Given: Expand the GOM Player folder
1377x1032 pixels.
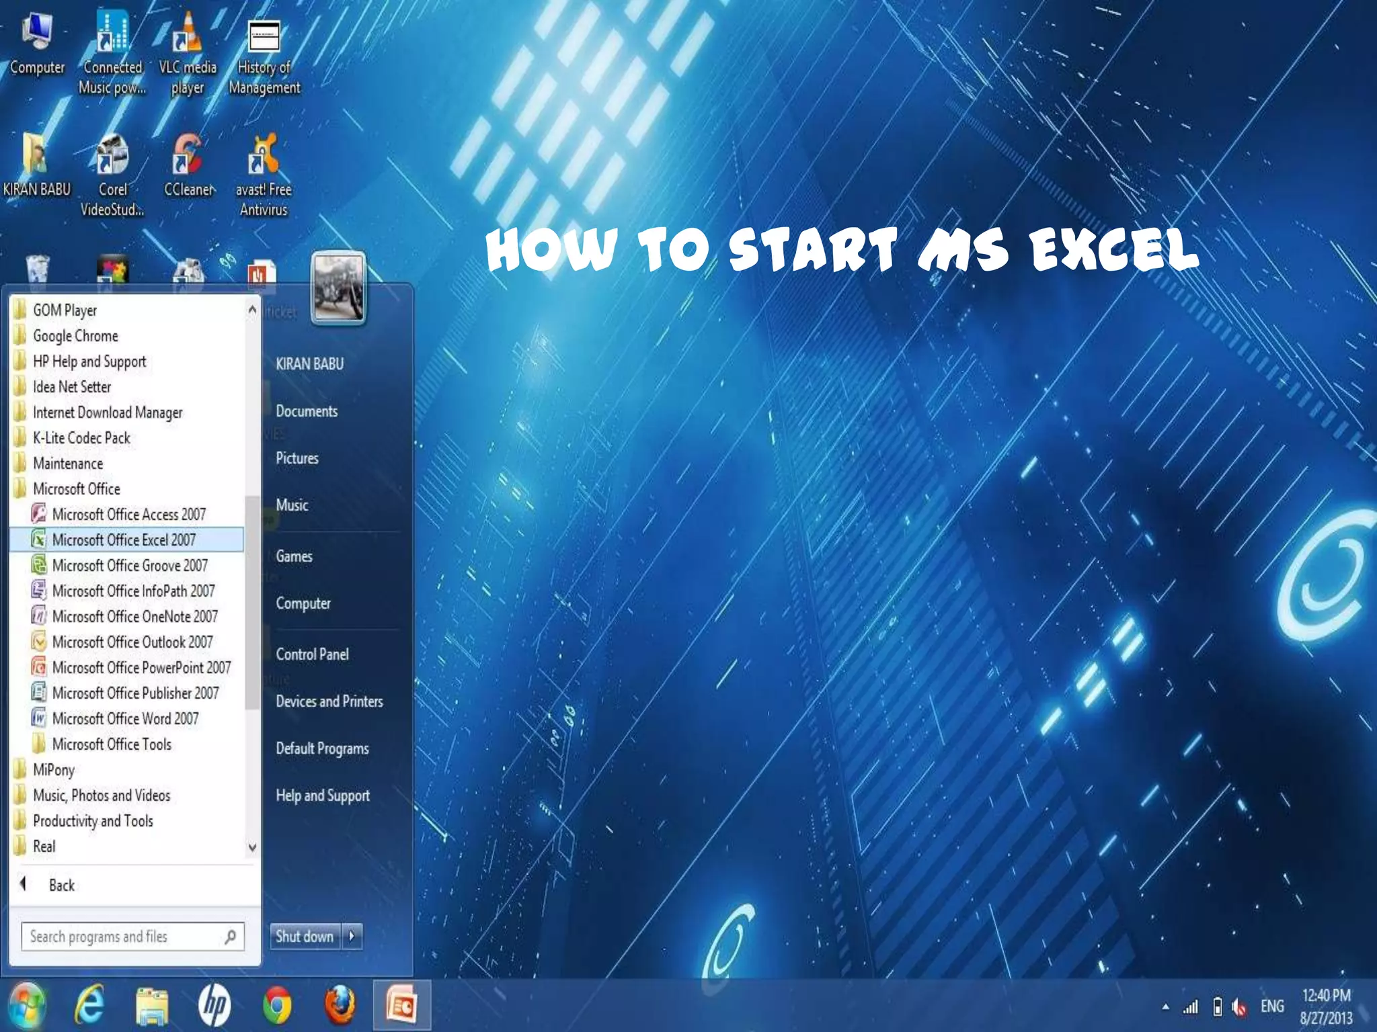Looking at the screenshot, I should click(x=128, y=310).
